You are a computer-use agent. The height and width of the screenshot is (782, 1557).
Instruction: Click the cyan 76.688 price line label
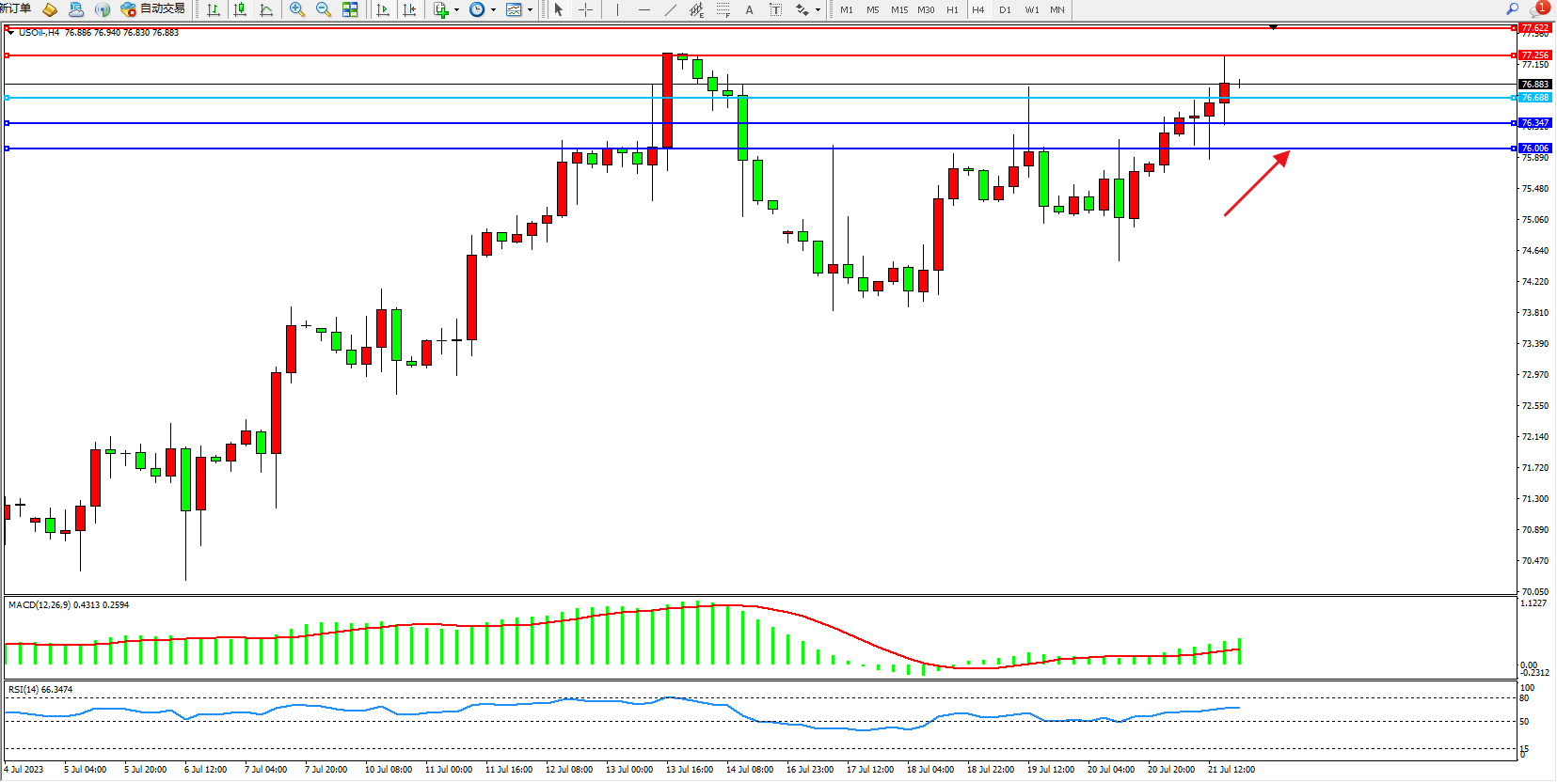(1534, 98)
